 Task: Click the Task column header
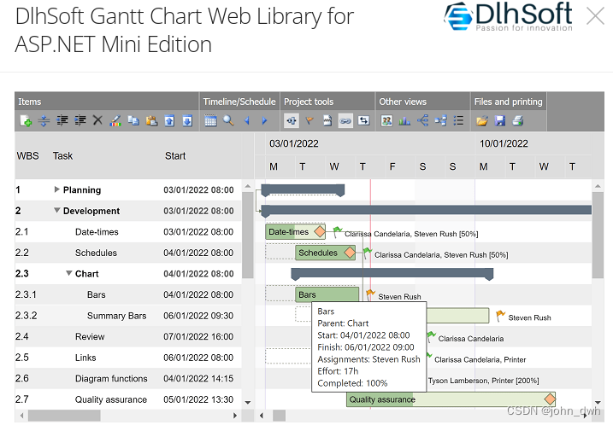[x=63, y=155]
